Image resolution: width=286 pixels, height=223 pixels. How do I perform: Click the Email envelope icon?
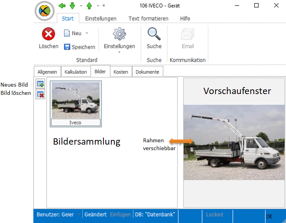(188, 34)
